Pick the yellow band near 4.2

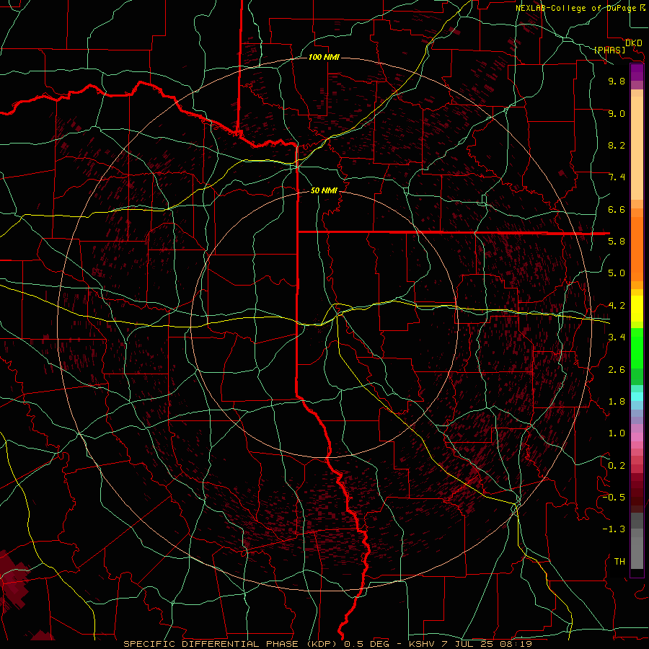[637, 309]
